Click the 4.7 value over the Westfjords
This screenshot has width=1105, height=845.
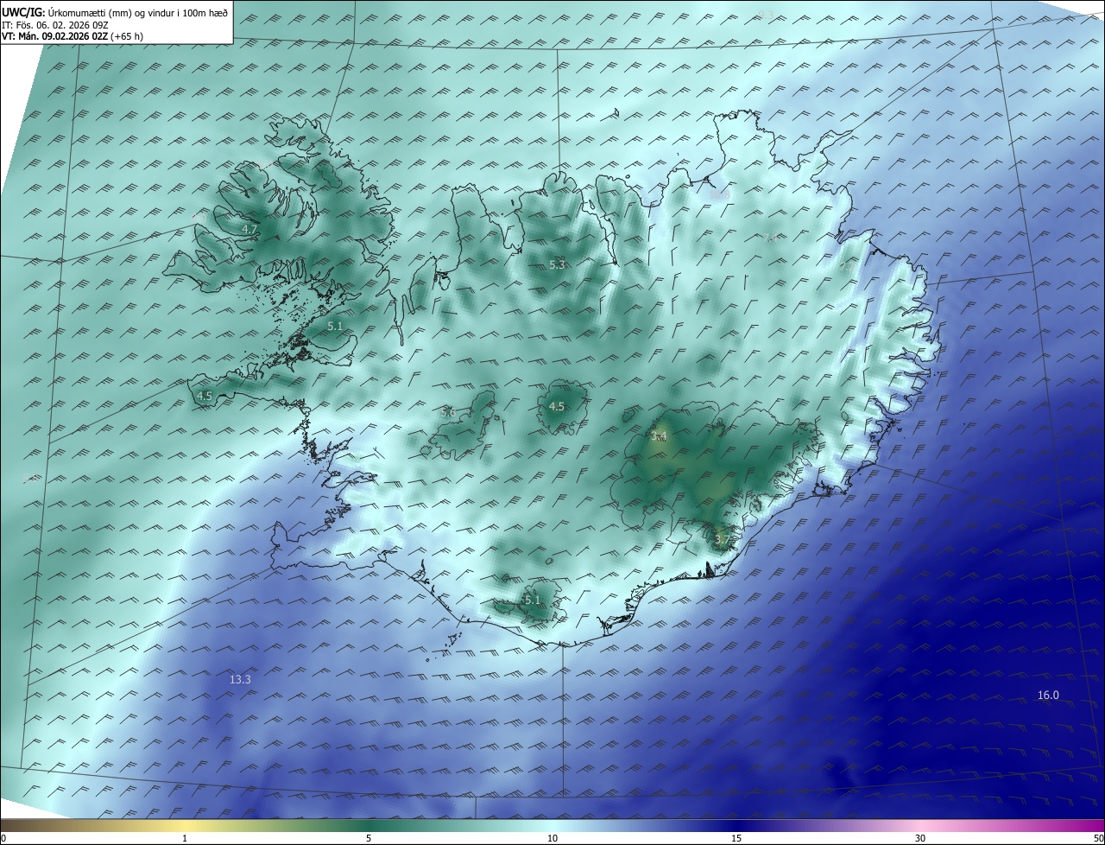click(x=249, y=229)
